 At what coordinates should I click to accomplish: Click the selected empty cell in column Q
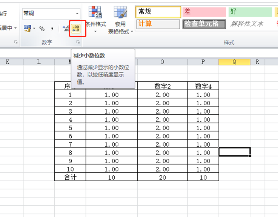(234, 152)
